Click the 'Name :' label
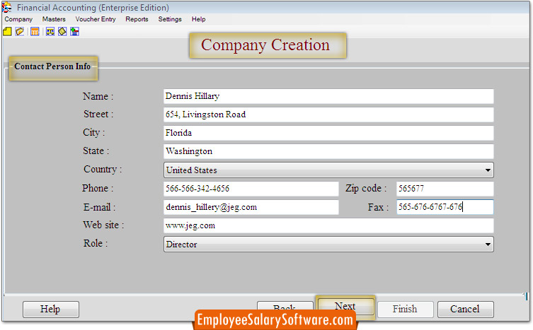The width and height of the screenshot is (533, 330). pos(98,96)
